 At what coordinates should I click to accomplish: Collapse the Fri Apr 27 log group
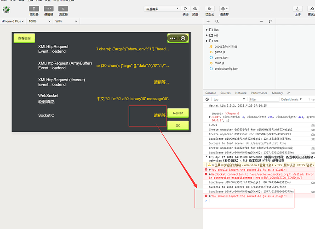[x=206, y=157]
